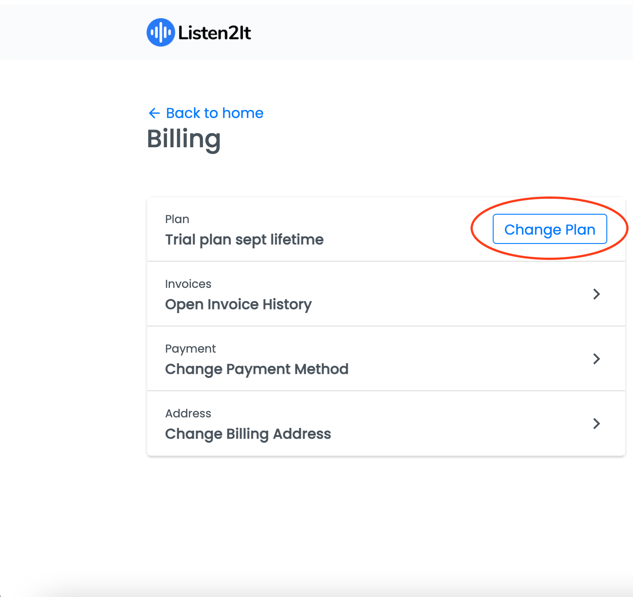Click the left arrow before Back to home

(154, 113)
